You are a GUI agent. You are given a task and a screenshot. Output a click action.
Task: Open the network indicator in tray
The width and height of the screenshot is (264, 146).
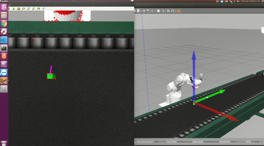tap(231, 1)
